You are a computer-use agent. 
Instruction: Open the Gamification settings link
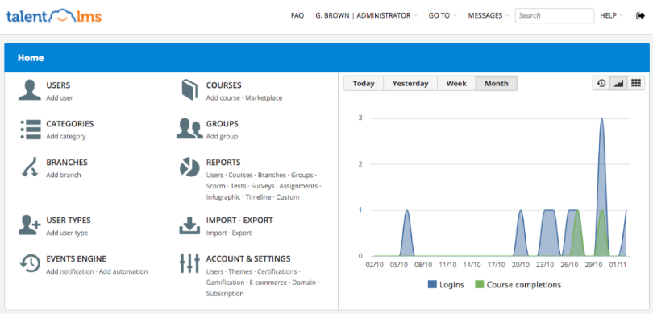click(225, 283)
